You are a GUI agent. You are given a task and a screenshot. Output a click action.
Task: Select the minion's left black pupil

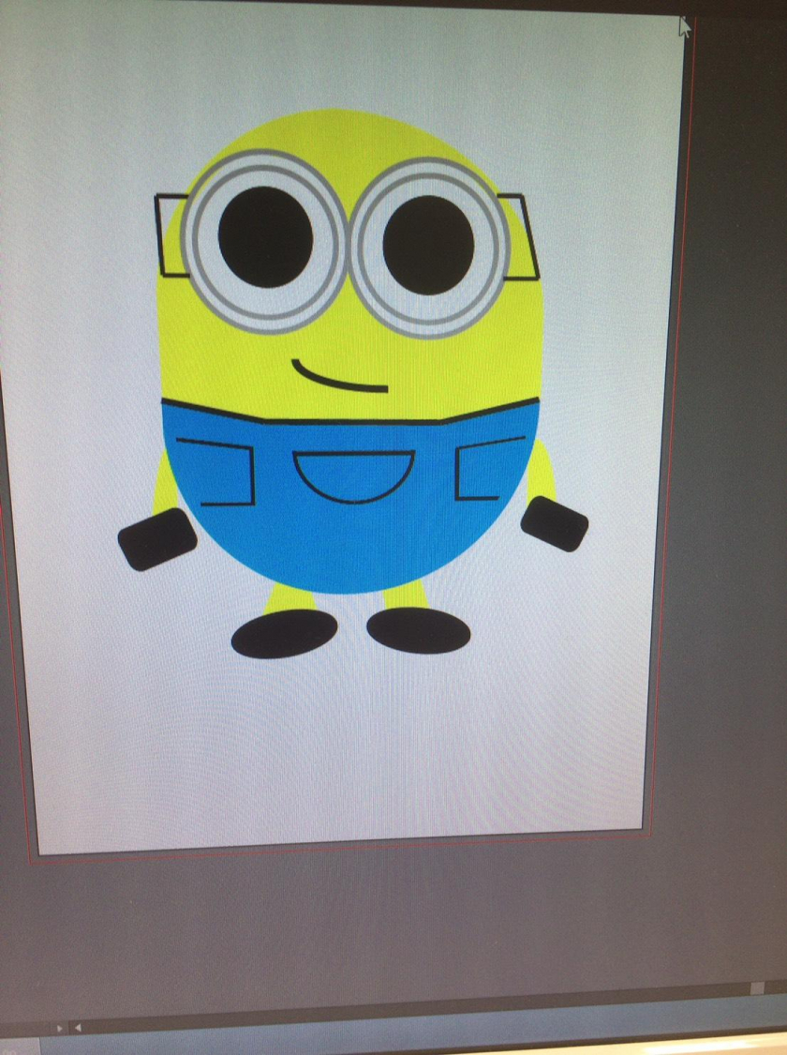pyautogui.click(x=265, y=237)
